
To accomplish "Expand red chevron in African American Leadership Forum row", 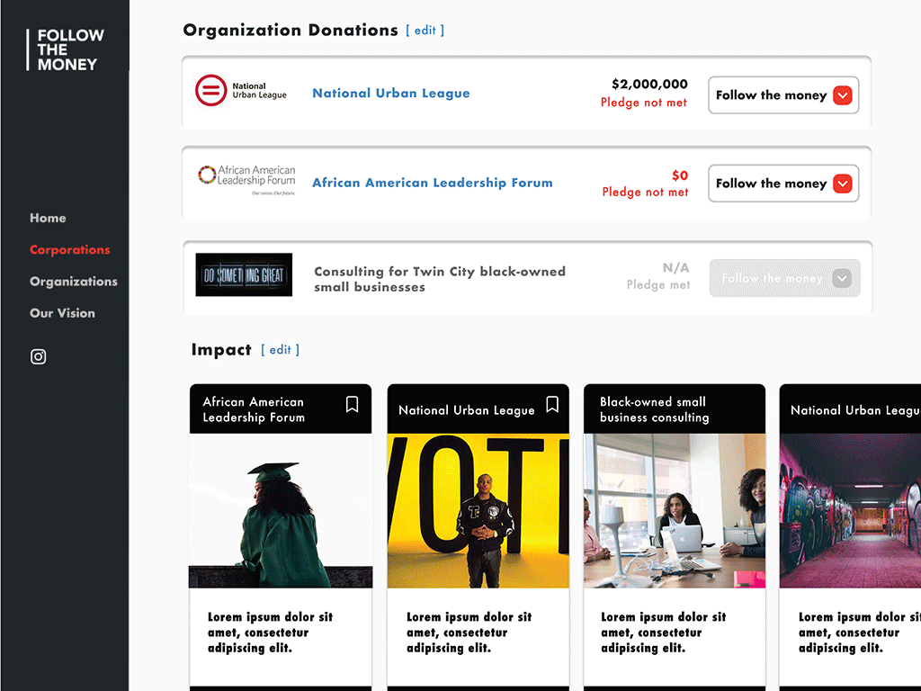I will click(x=842, y=184).
